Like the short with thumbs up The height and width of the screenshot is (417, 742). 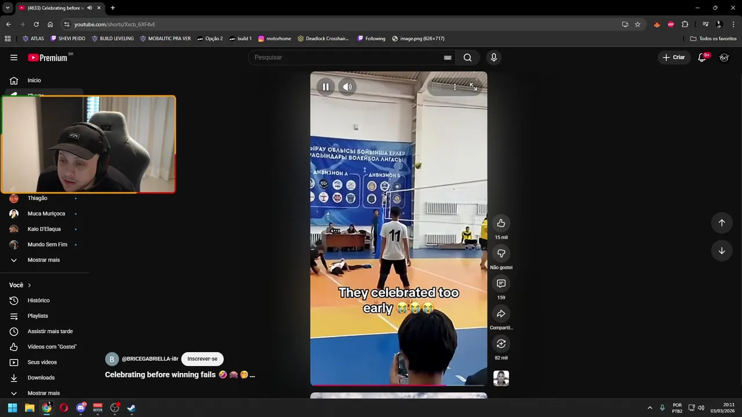pyautogui.click(x=501, y=223)
